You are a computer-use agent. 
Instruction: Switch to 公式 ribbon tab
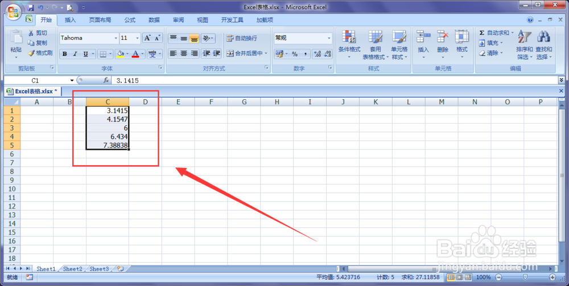tap(130, 20)
